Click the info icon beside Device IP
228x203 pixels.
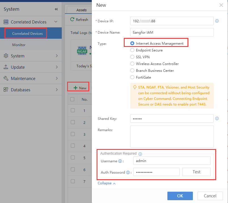click(217, 21)
